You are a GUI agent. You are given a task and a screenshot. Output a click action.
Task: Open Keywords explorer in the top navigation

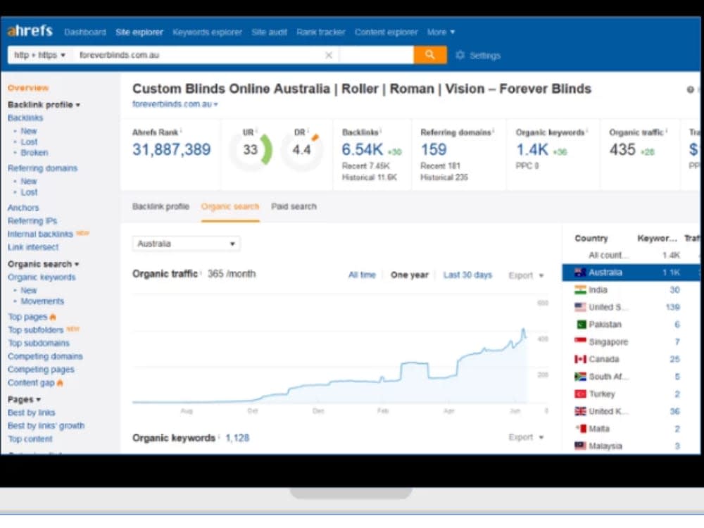[x=207, y=32]
